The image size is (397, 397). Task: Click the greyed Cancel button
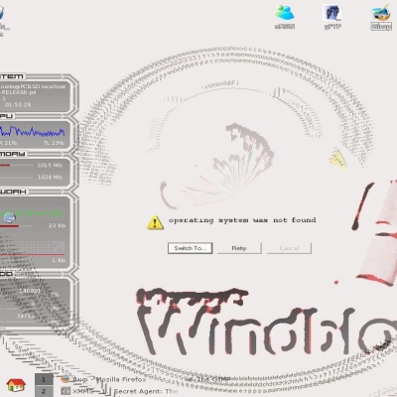(x=289, y=248)
